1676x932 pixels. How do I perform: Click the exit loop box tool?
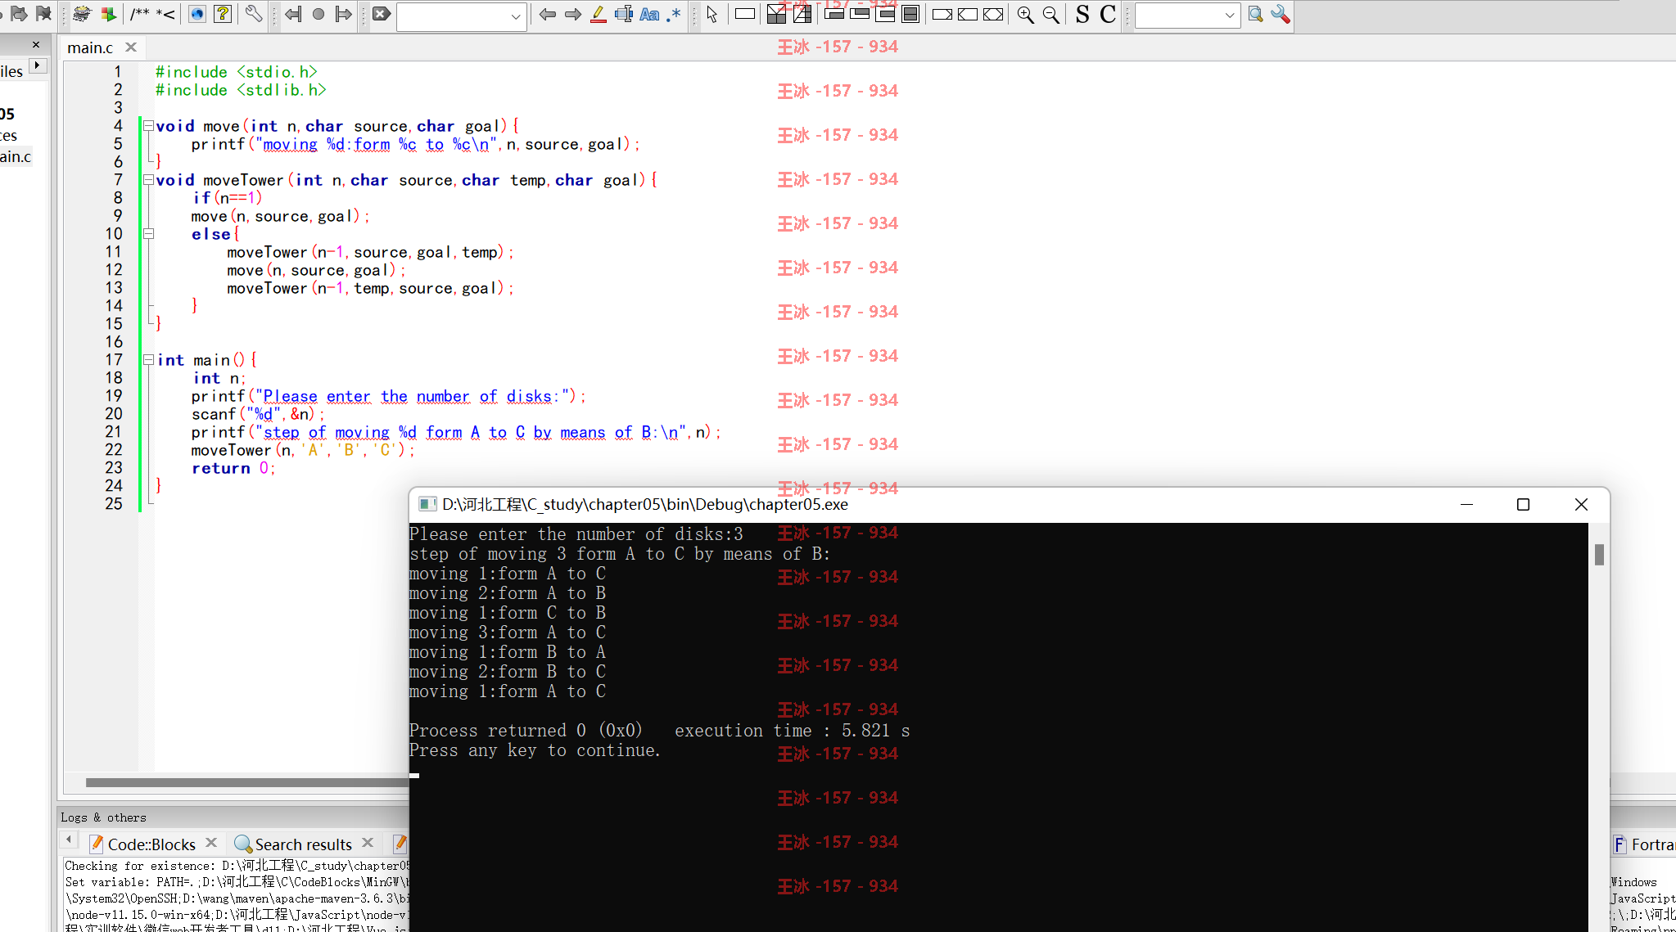pyautogui.click(x=860, y=14)
